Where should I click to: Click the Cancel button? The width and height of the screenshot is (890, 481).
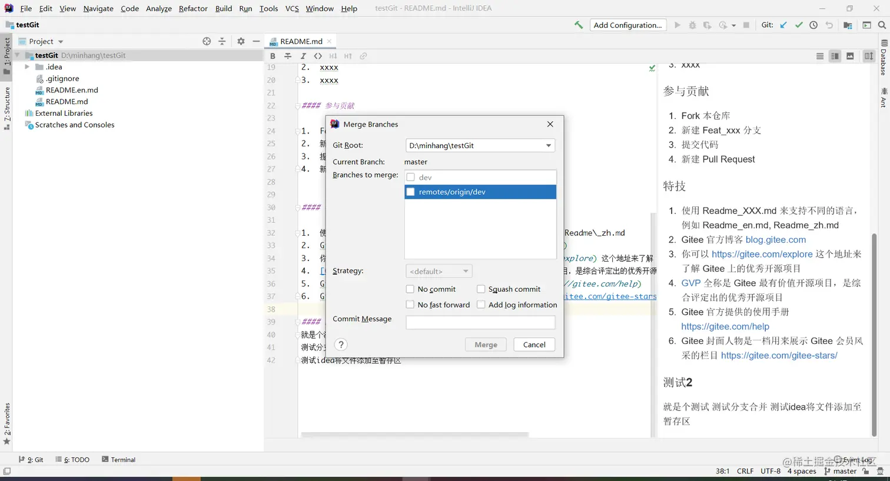pos(534,345)
